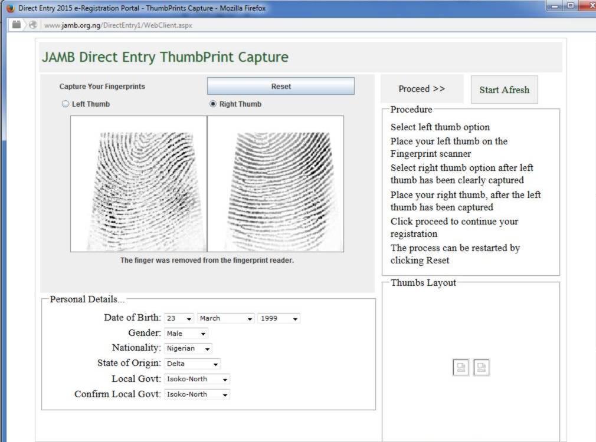Click the right thumb fingerprint image

[x=276, y=184]
